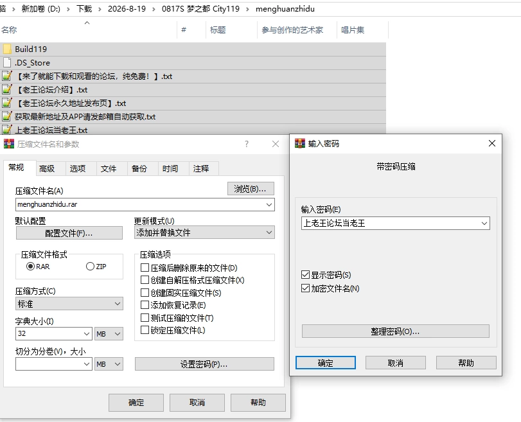Enable 锁定压缩文件 checkbox
The height and width of the screenshot is (422, 521).
(x=145, y=330)
